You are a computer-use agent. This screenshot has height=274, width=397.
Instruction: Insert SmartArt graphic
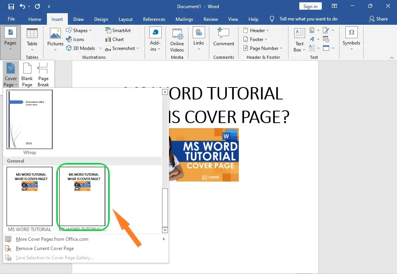pyautogui.click(x=118, y=30)
